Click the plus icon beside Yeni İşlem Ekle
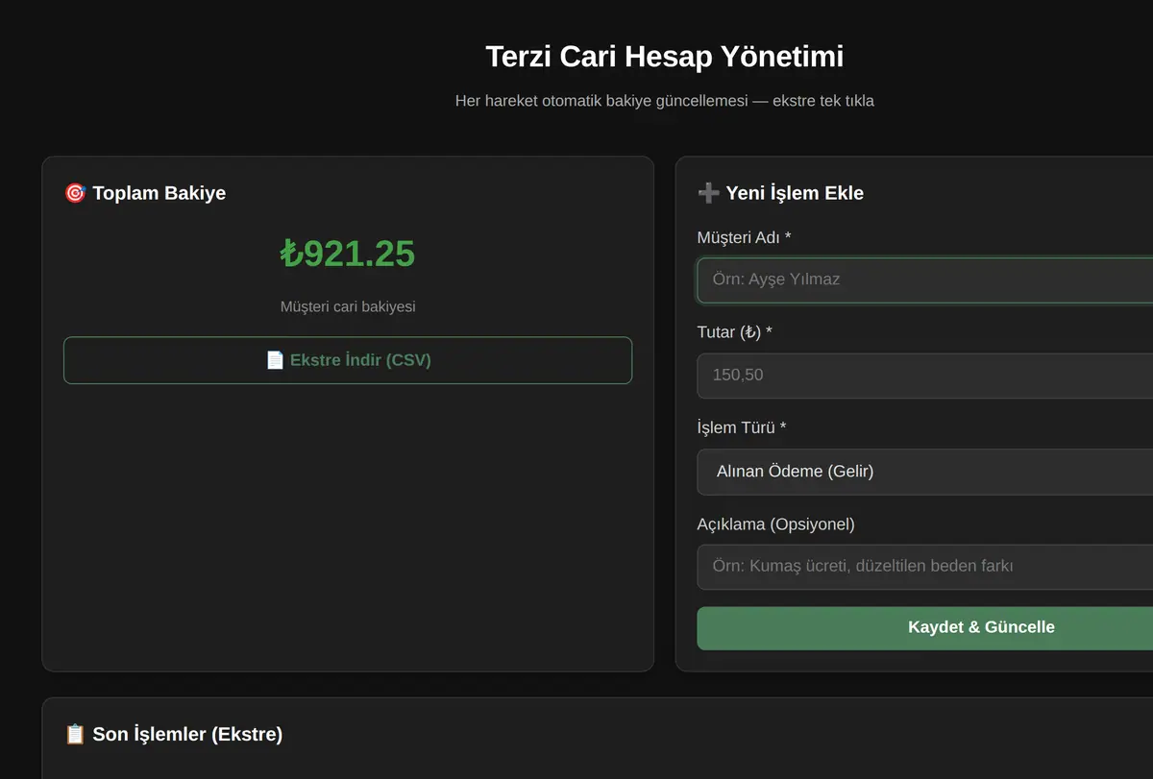Screen dimensions: 1153x779 [x=708, y=193]
